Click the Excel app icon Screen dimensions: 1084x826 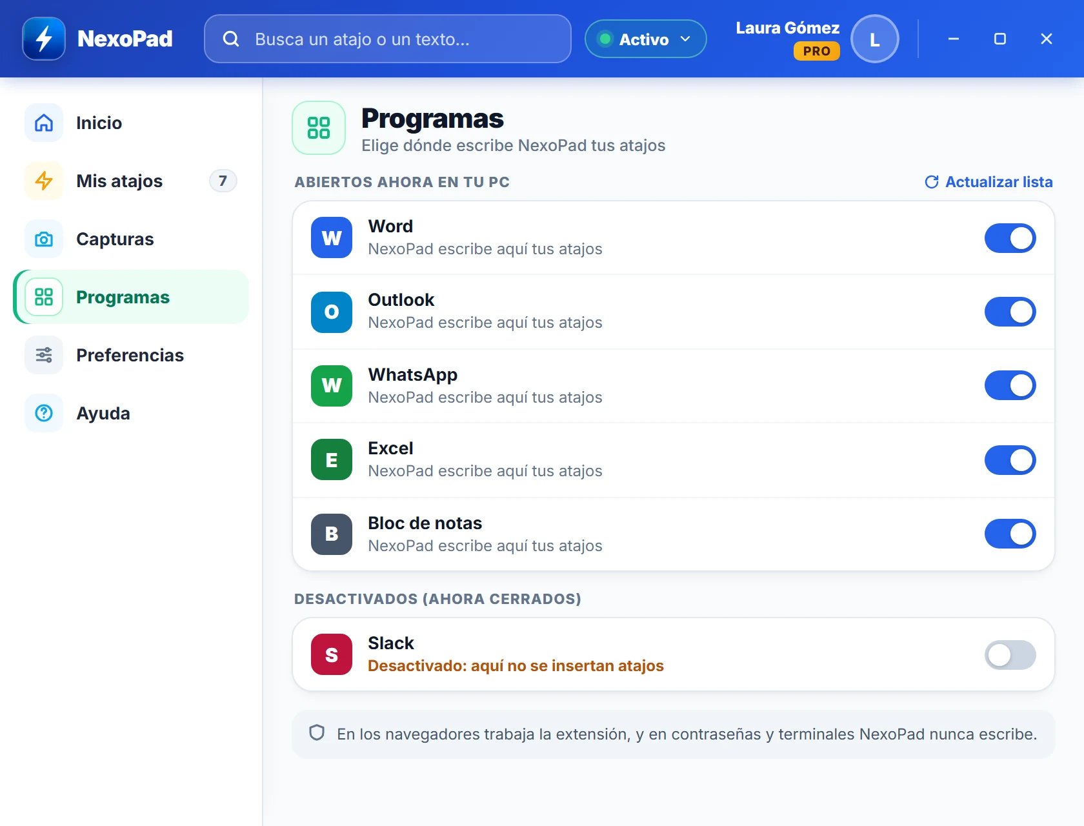click(332, 459)
